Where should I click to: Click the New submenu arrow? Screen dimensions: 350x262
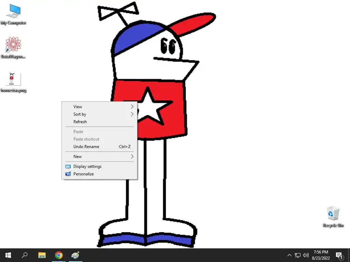pyautogui.click(x=132, y=157)
